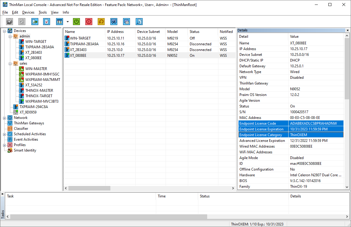Open the Edit menu
This screenshot has height=227, width=351.
click(x=15, y=12)
